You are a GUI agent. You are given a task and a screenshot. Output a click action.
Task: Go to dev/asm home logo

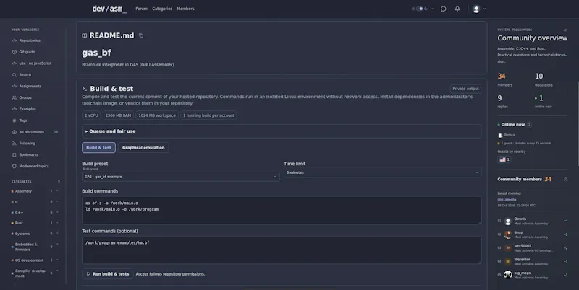[109, 9]
